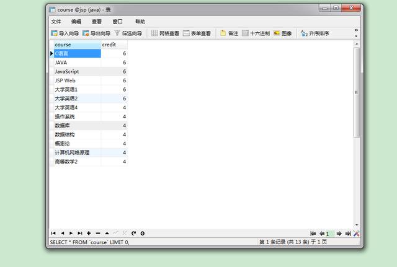Click the credit value for 高等数学2
This screenshot has width=397, height=267.
click(114, 162)
